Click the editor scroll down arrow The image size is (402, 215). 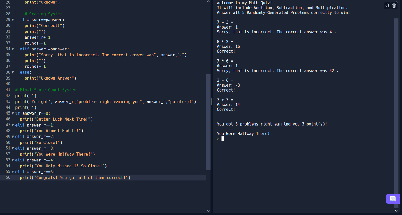(208, 211)
